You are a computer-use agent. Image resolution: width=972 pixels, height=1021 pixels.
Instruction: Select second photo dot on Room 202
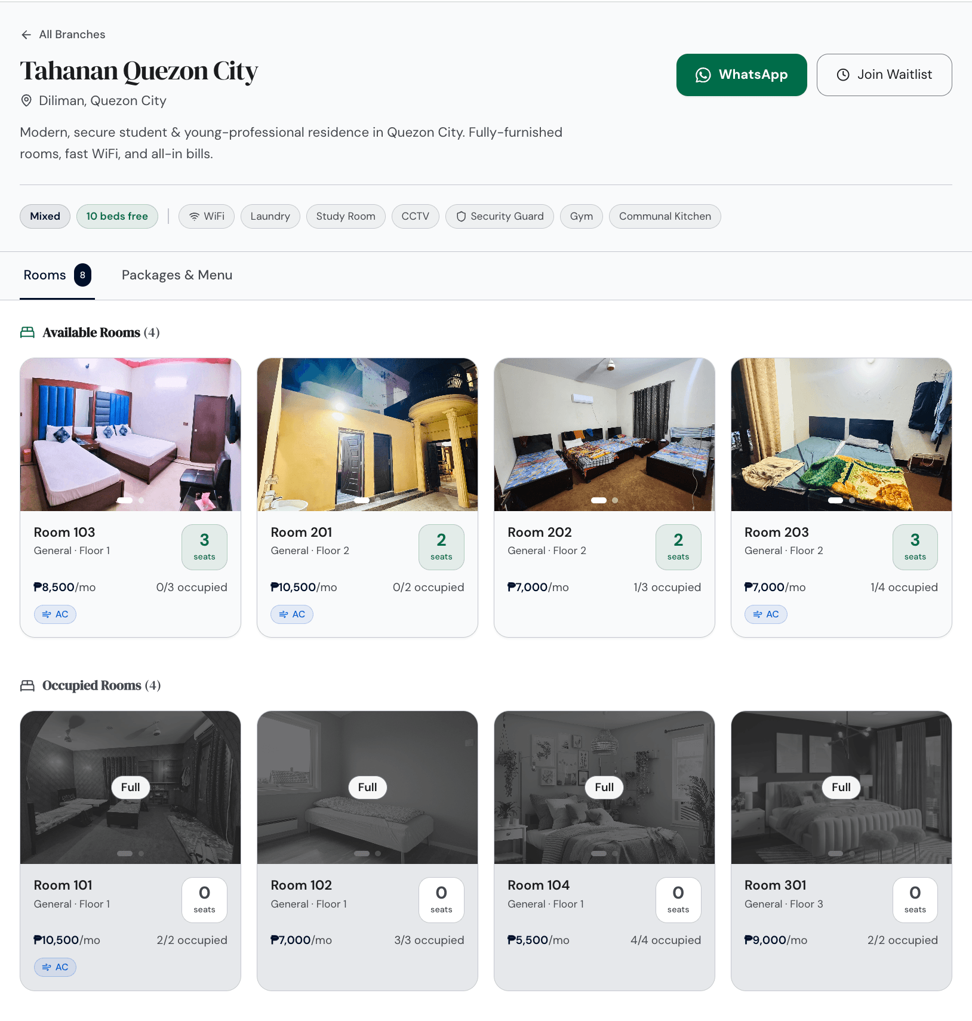(615, 500)
